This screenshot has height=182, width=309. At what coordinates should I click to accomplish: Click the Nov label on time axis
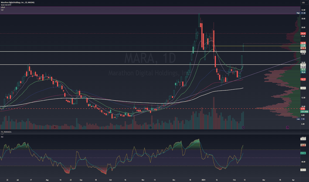143,180
